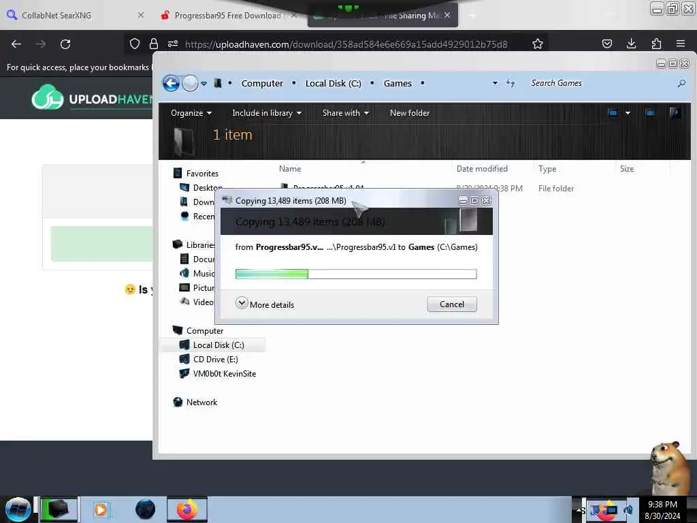Image resolution: width=697 pixels, height=523 pixels.
Task: Select Favorites in the navigation pane
Action: [x=202, y=174]
